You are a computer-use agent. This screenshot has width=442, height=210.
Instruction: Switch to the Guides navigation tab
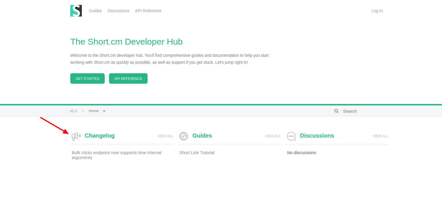pos(95,11)
